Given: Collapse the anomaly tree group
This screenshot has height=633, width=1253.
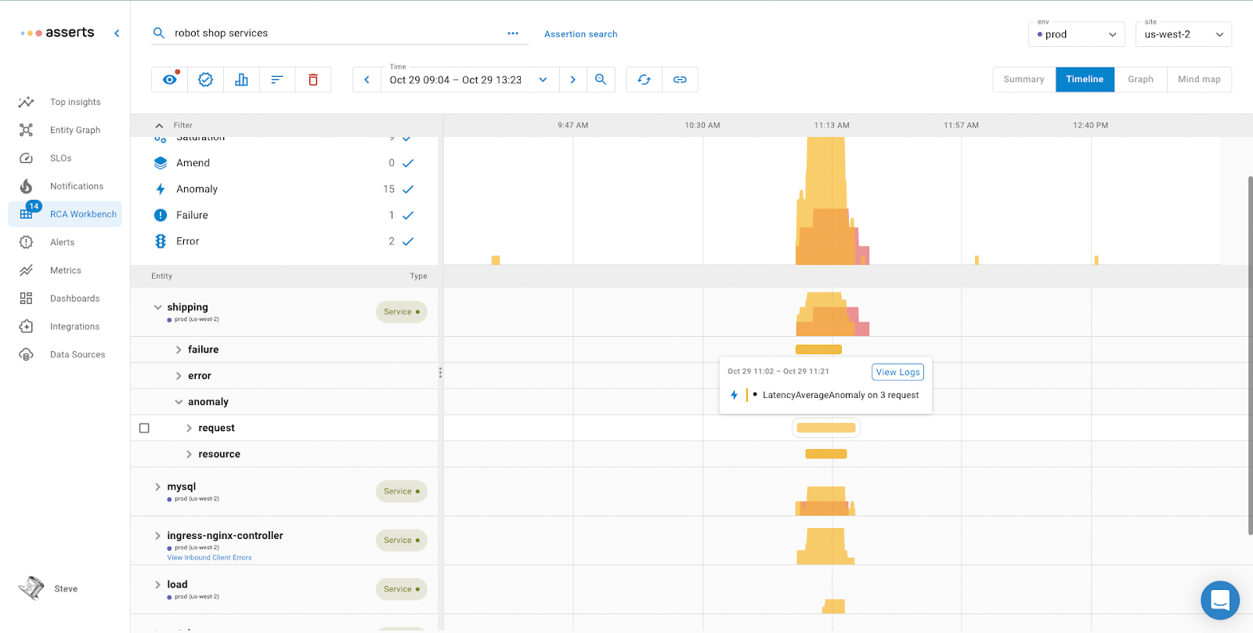Looking at the screenshot, I should [x=179, y=402].
